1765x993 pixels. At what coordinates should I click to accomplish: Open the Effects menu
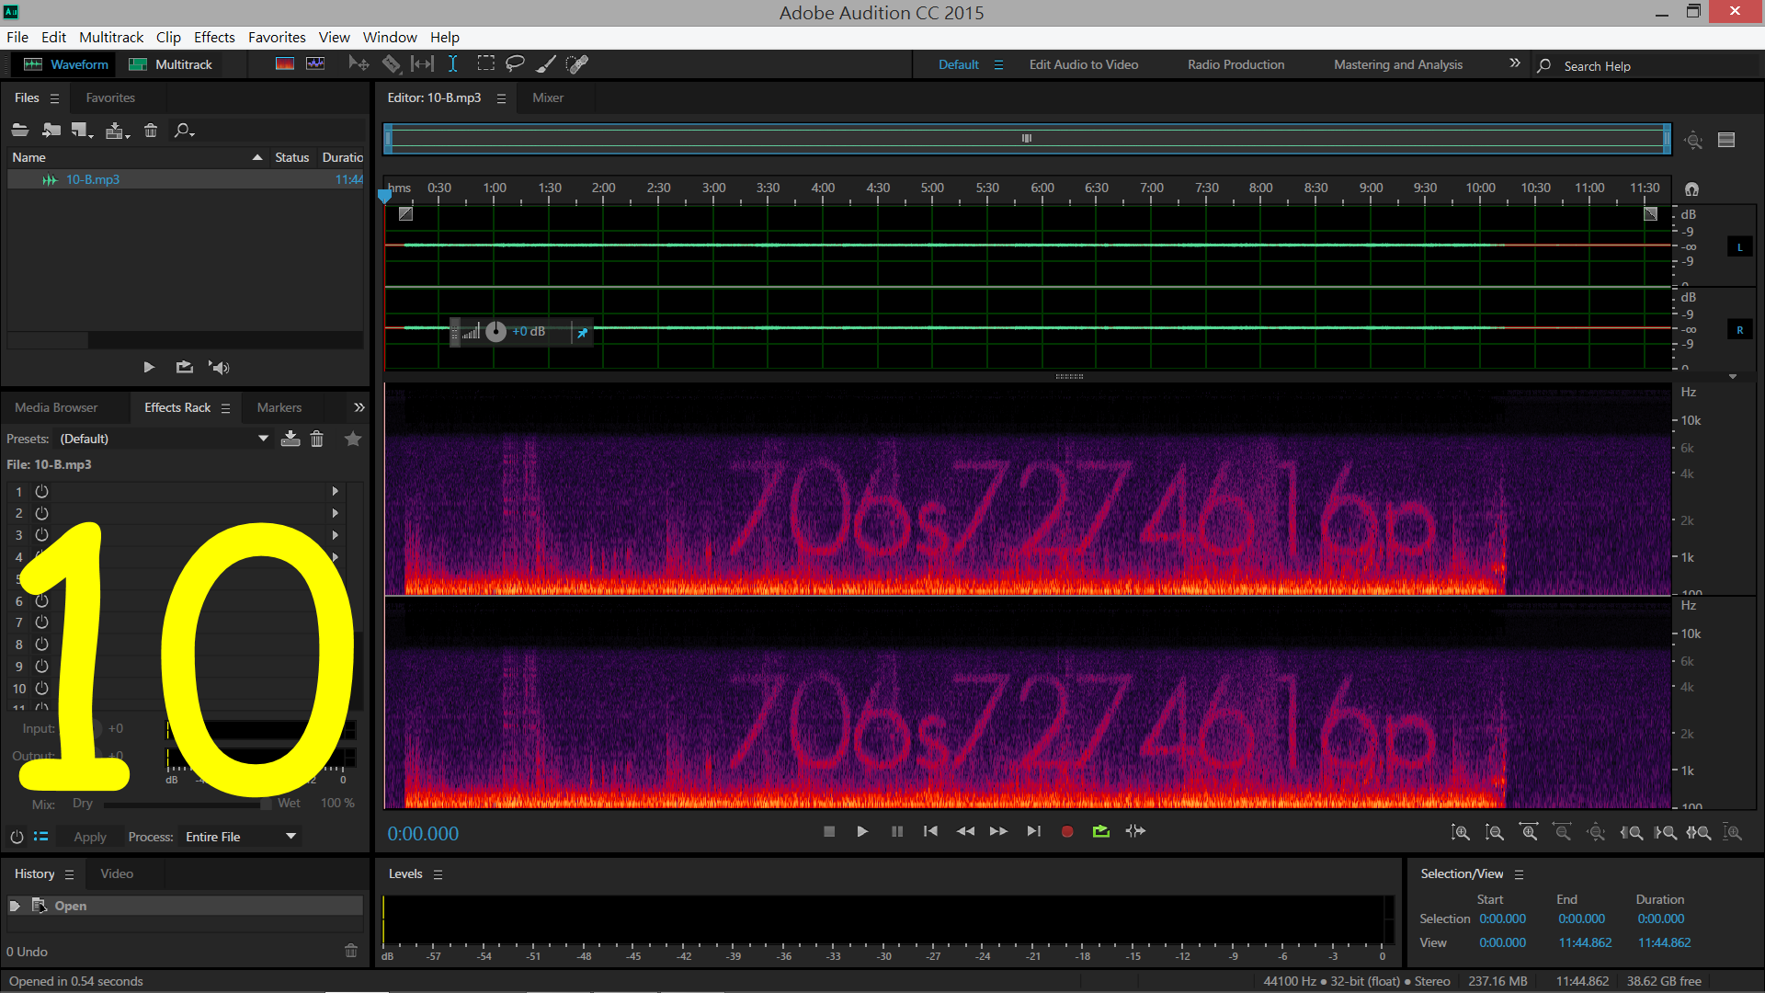(214, 38)
